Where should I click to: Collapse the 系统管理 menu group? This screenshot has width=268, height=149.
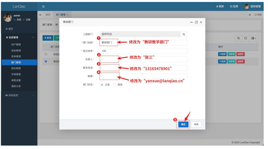coord(19,37)
